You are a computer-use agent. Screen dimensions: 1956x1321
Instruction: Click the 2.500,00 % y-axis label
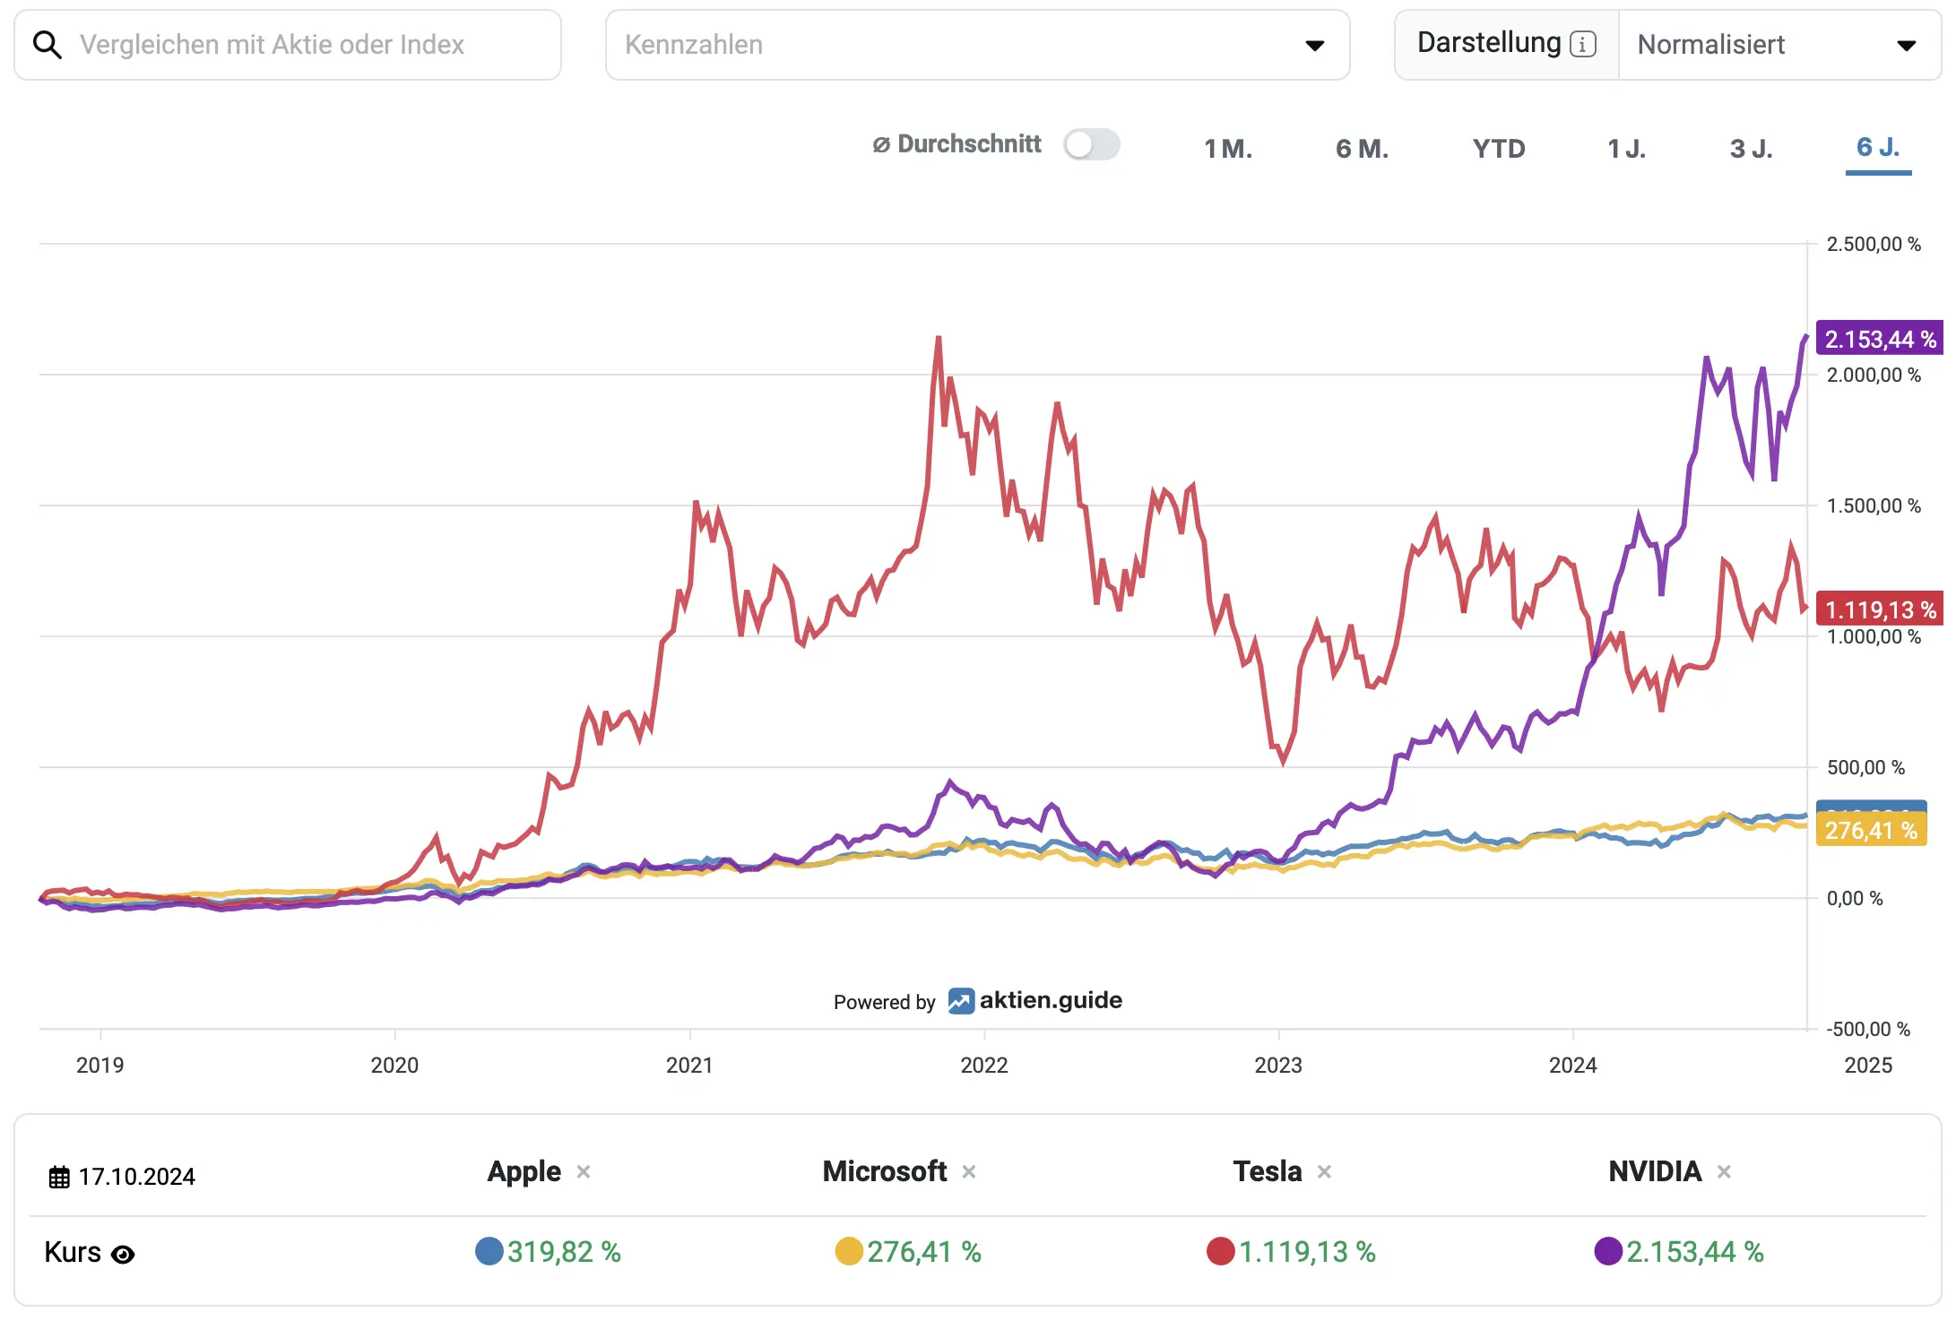[1874, 244]
